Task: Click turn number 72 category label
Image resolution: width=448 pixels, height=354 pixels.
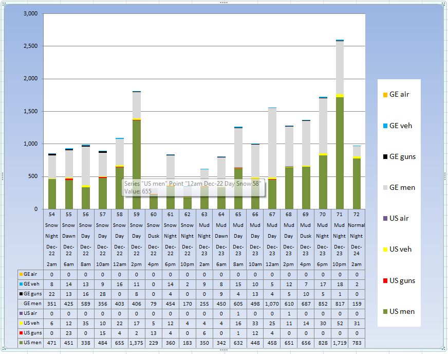Action: (356, 215)
